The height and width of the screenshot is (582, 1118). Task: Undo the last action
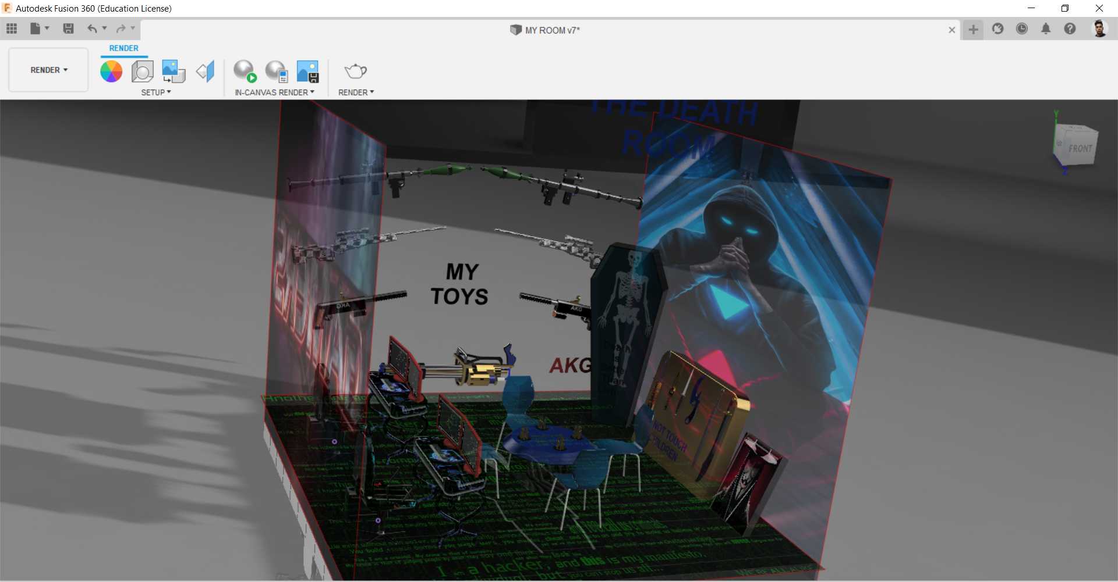pyautogui.click(x=92, y=28)
